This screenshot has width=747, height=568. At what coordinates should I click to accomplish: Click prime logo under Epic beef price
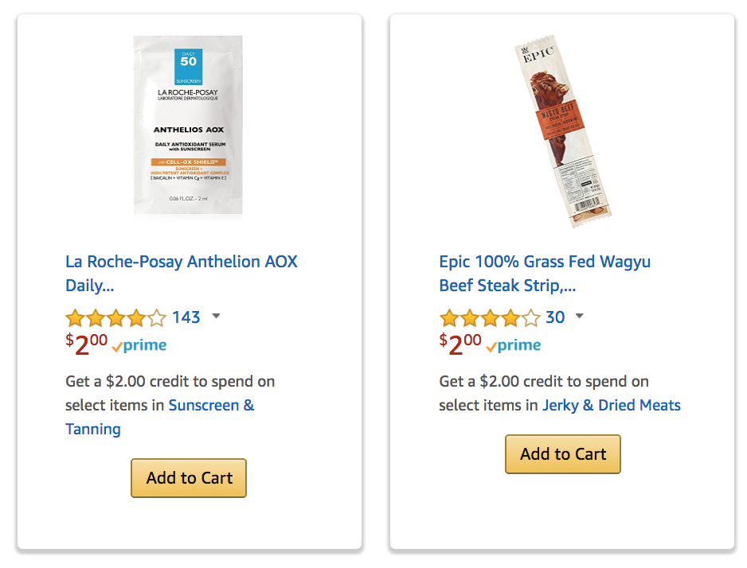pyautogui.click(x=514, y=346)
